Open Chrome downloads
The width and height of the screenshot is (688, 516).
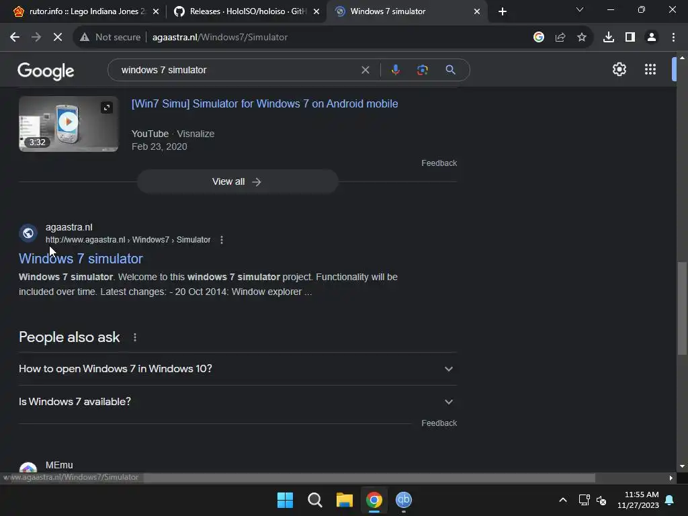coord(608,38)
